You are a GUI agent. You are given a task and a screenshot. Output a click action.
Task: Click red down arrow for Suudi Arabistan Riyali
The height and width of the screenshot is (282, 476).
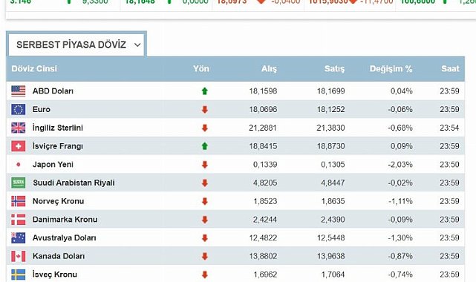pyautogui.click(x=205, y=183)
